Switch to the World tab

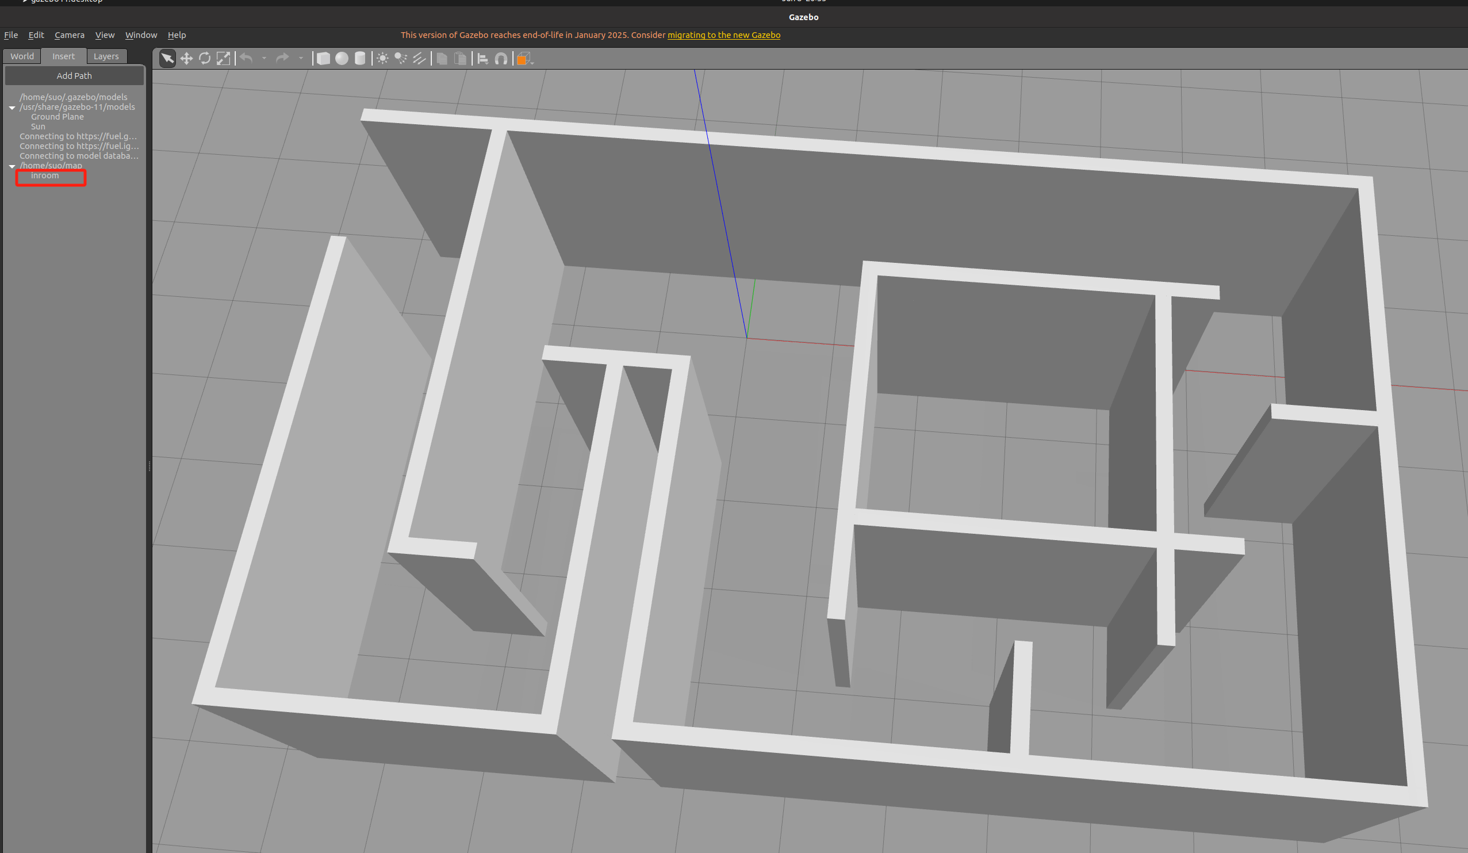tap(22, 56)
